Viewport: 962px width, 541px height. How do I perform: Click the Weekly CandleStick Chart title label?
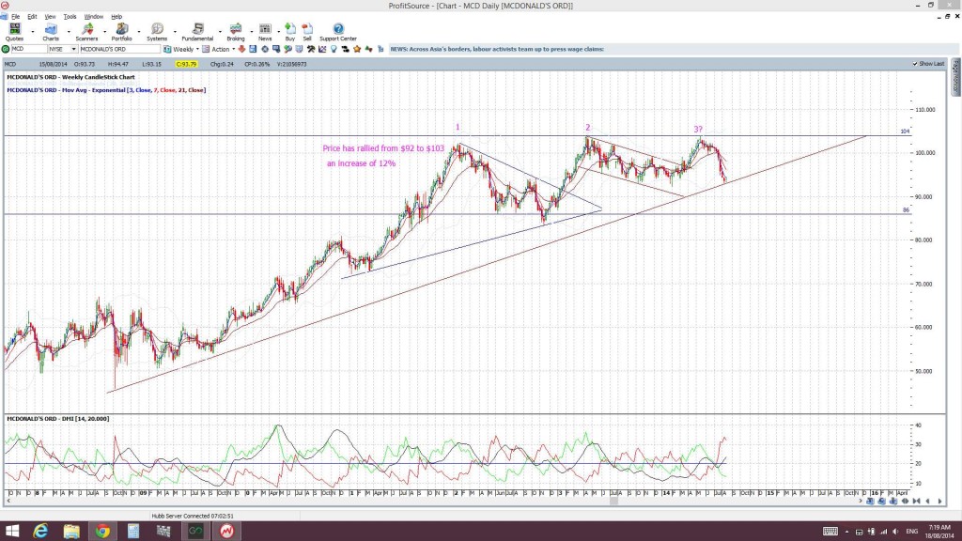click(70, 77)
